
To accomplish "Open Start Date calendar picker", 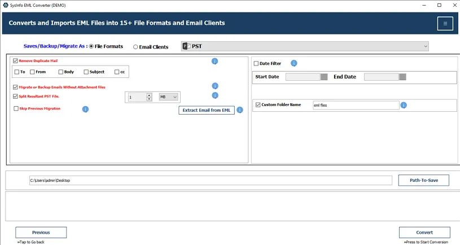I will (324, 77).
